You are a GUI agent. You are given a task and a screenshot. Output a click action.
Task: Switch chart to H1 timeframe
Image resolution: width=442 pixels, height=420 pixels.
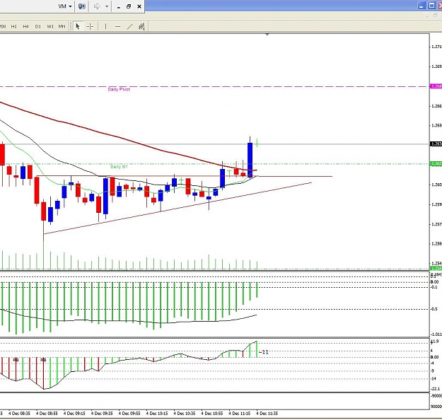coord(14,26)
